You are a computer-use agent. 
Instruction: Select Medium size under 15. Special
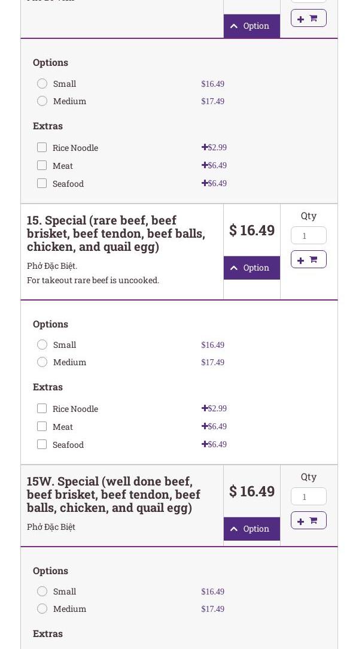coord(42,362)
